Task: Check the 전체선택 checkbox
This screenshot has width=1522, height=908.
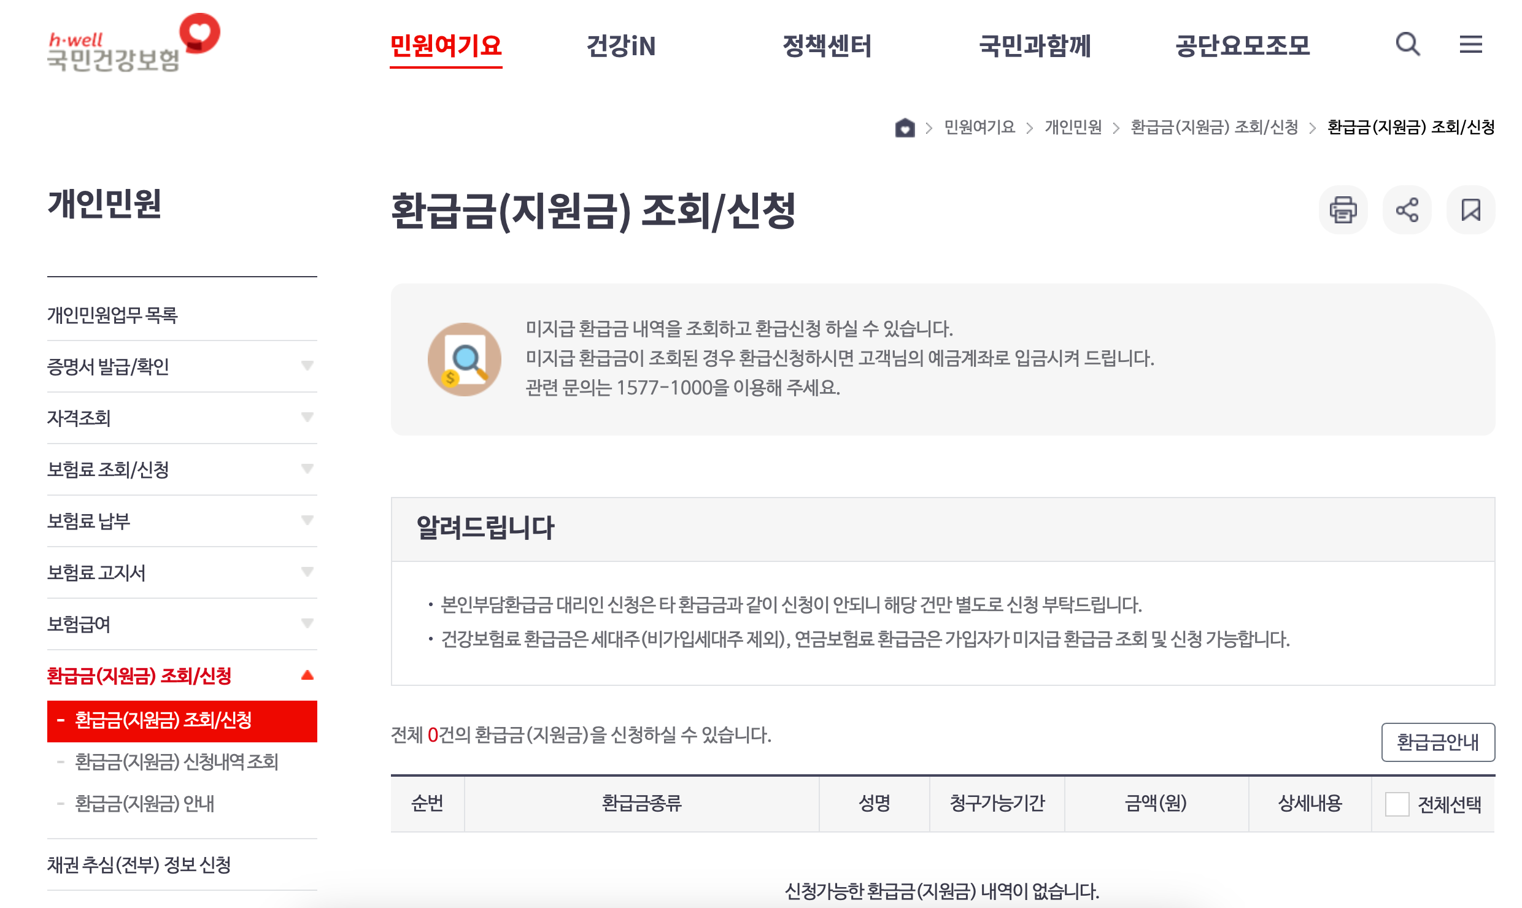Action: coord(1397,804)
